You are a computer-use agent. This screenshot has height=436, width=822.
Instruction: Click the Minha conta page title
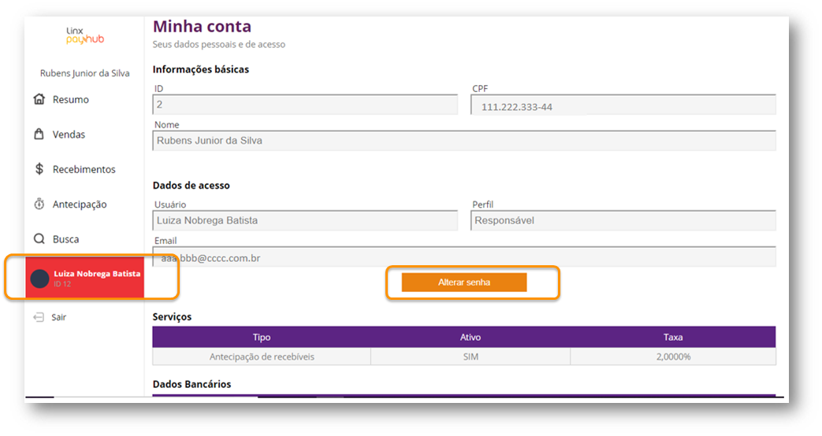pos(202,26)
